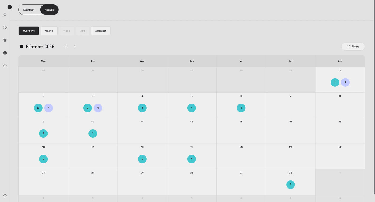Click the Din weekday column header
Viewport: 375px width, 202px height.
[x=93, y=61]
